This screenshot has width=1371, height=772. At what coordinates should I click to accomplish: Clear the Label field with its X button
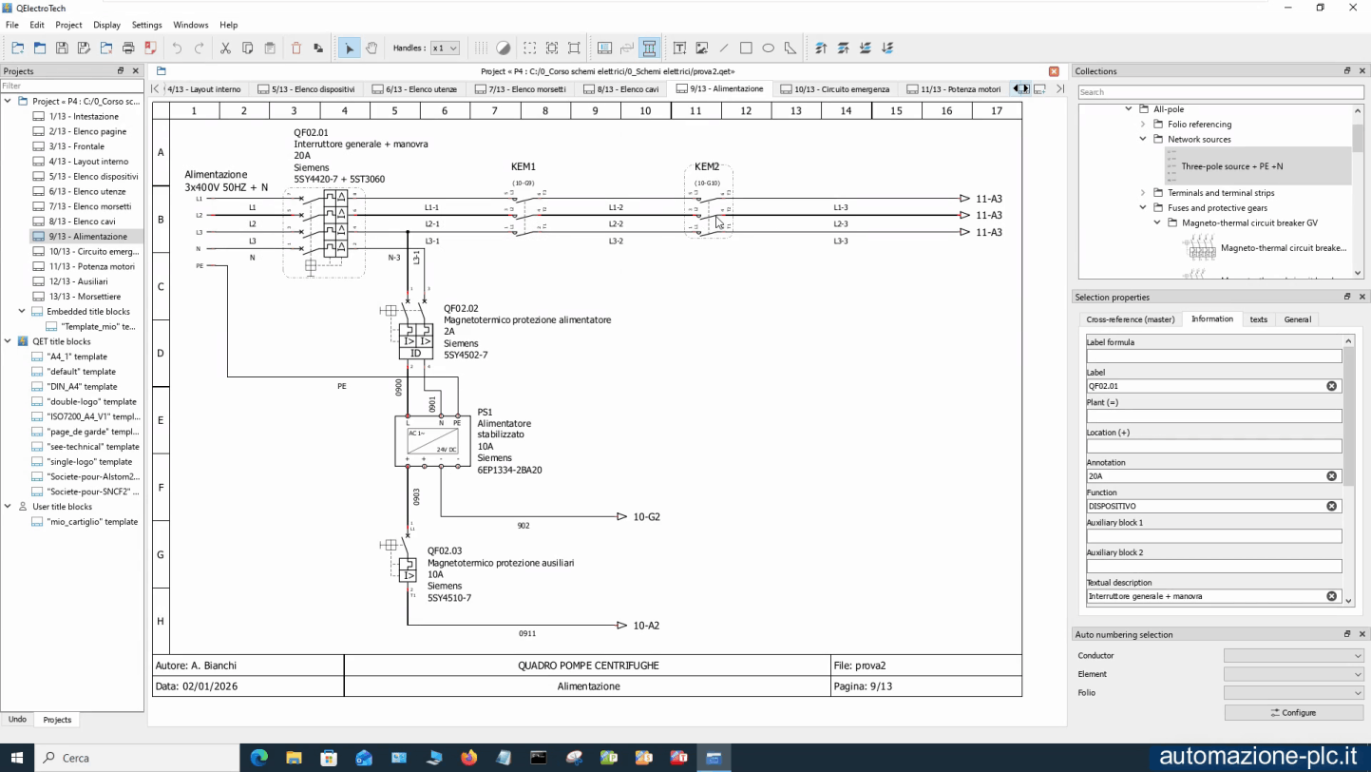[1331, 385]
